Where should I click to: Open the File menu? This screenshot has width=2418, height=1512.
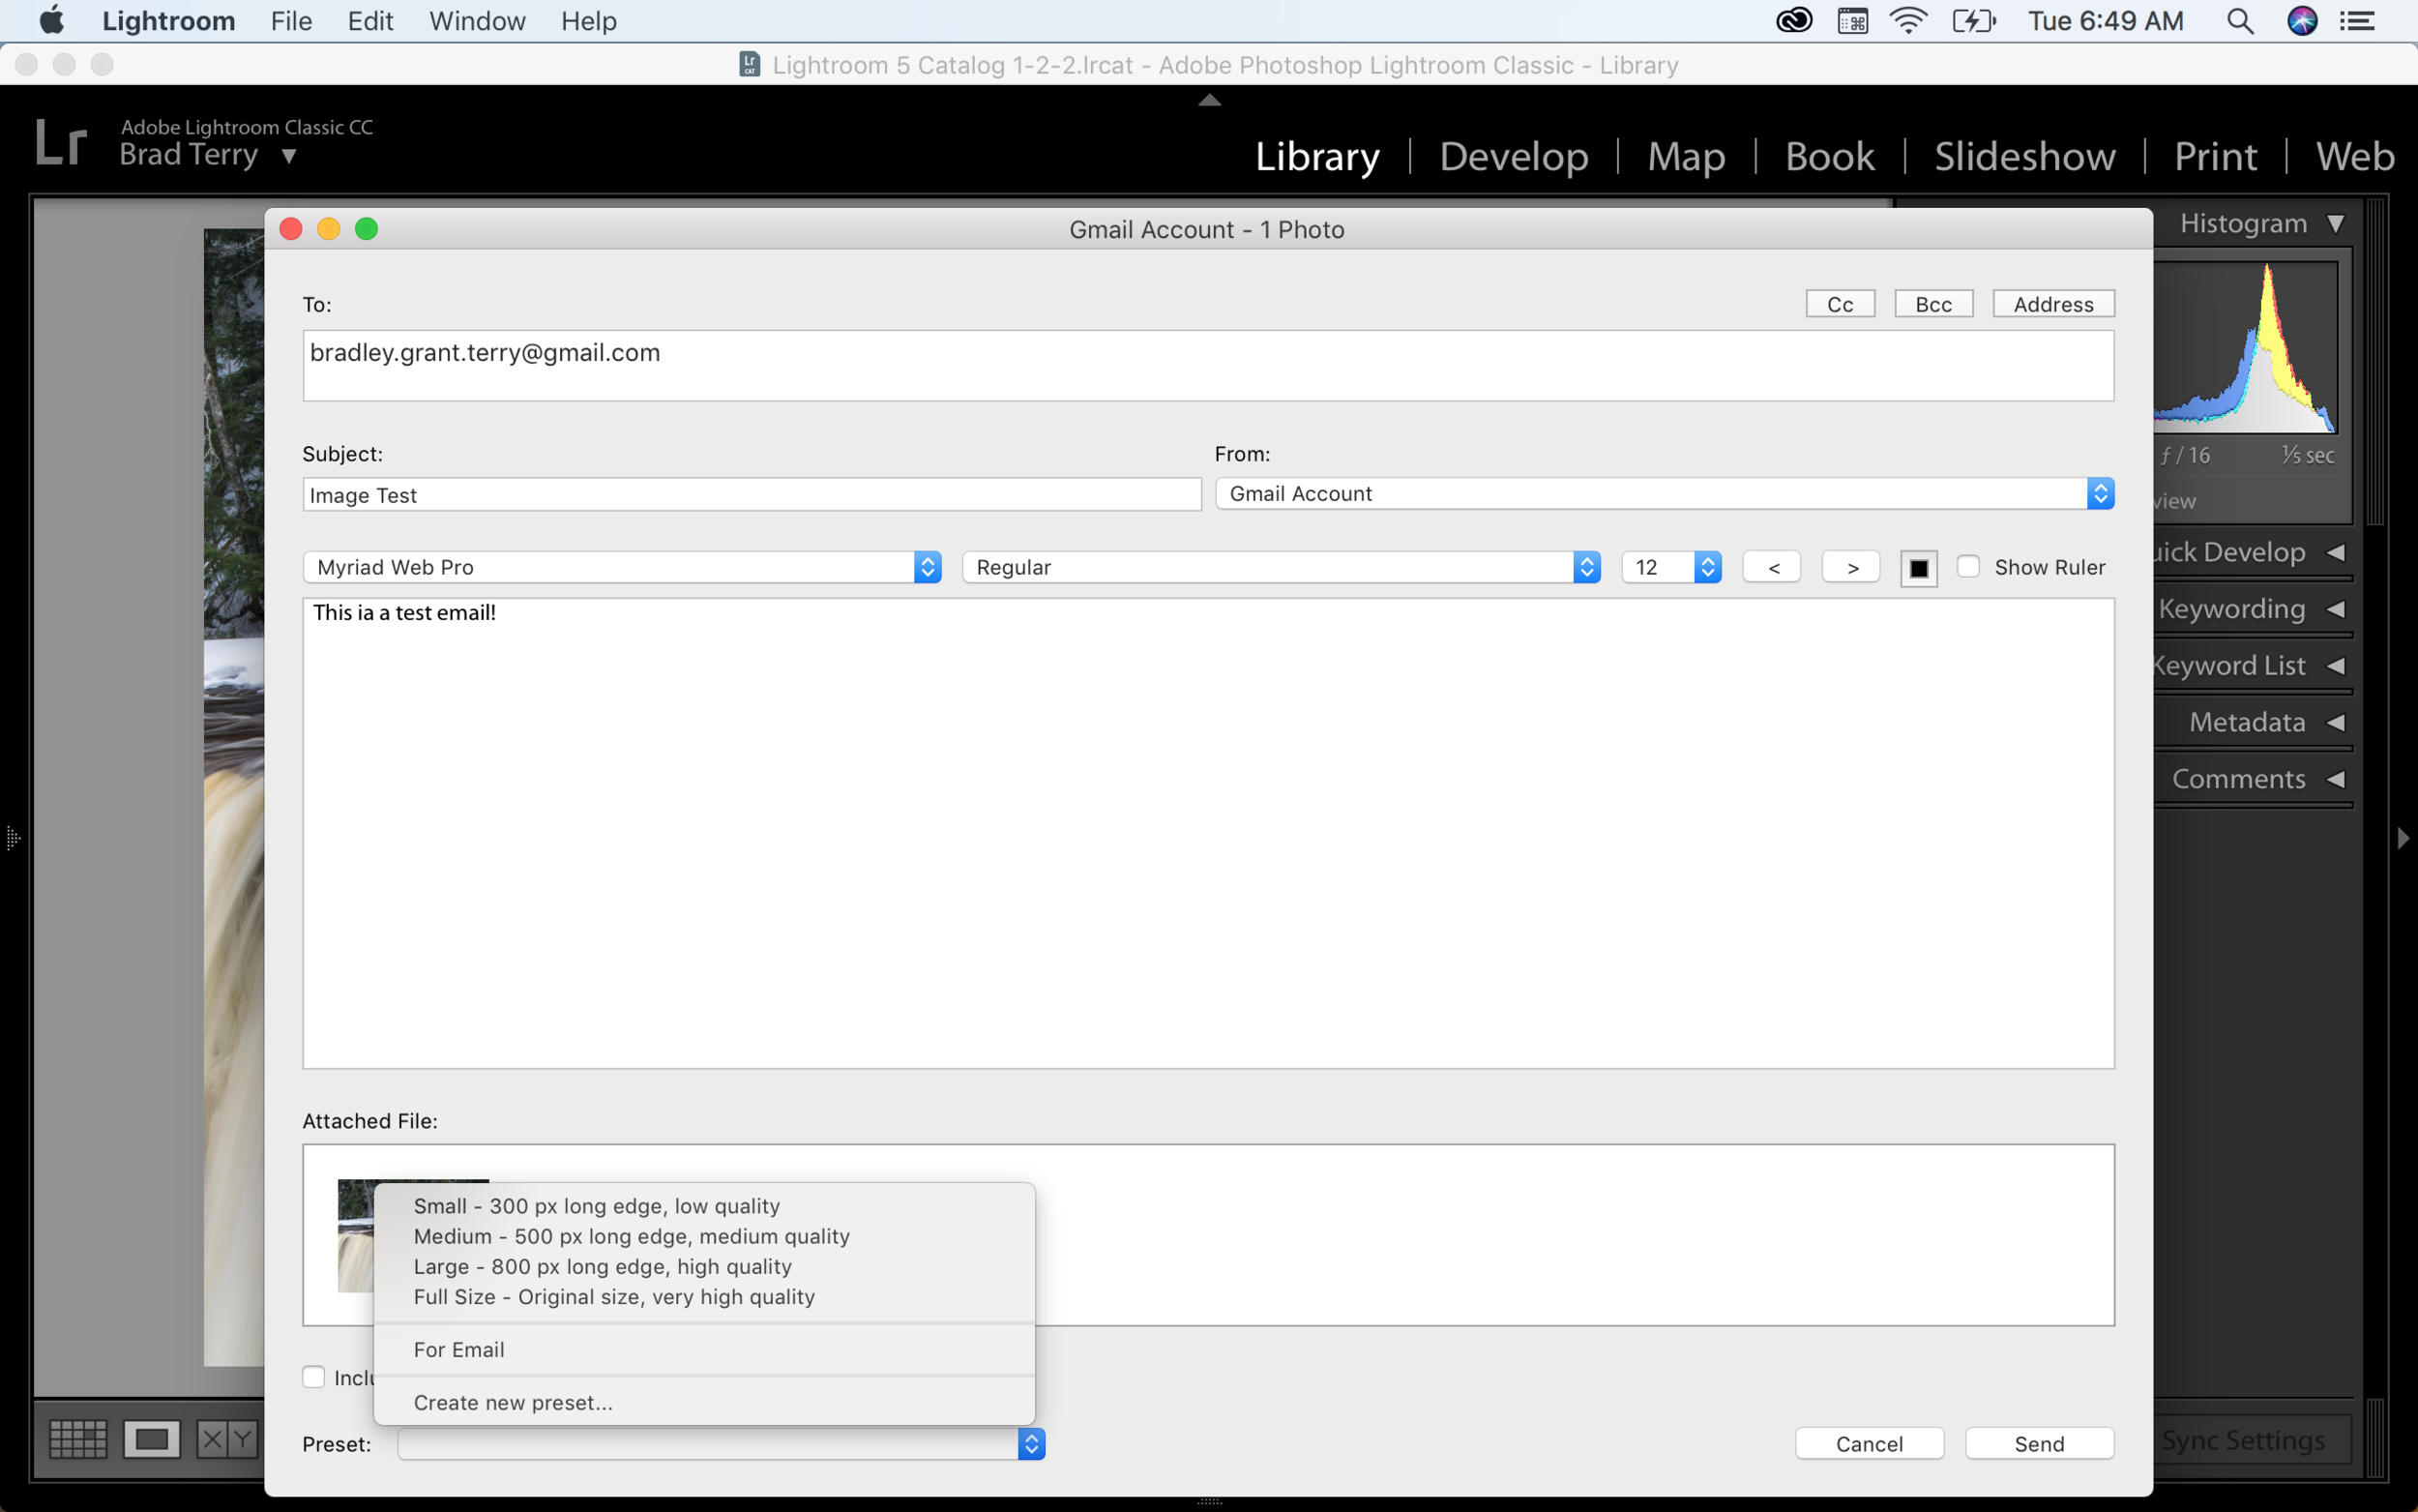coord(291,21)
